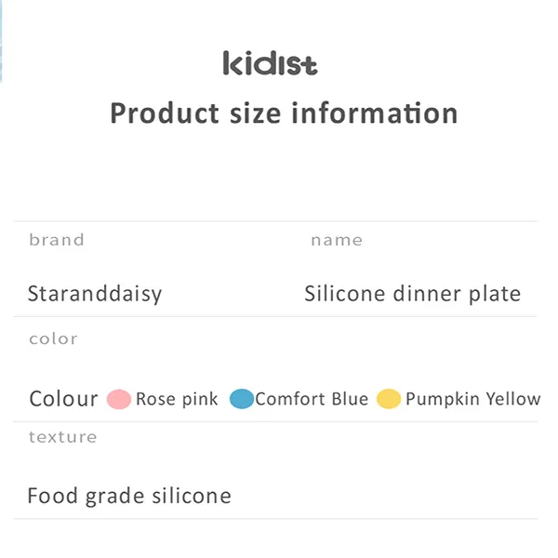Click the kidist brand logo
This screenshot has height=558, width=558.
coord(270,63)
